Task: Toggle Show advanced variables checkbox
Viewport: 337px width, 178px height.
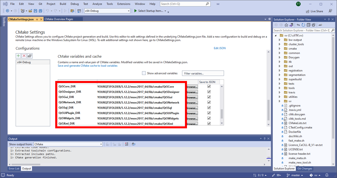Action: point(144,73)
